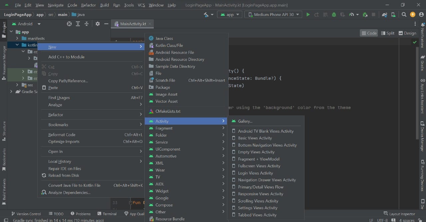The width and height of the screenshot is (426, 222).
Task: Collapse the kotlin folder in the project tree
Action: pos(17,45)
